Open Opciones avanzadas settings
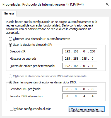The width and height of the screenshot is (111, 118). tap(86, 109)
